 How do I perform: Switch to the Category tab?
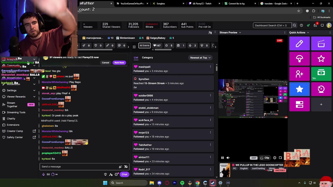(x=147, y=57)
